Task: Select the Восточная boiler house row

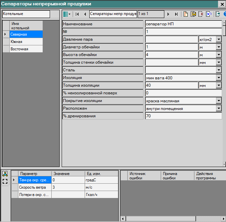Action: tap(23, 49)
